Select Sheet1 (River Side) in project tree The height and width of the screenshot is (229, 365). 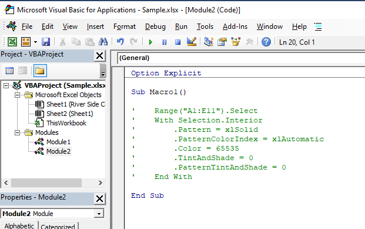point(75,104)
